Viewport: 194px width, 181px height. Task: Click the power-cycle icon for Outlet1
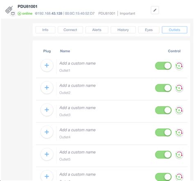tap(179, 66)
